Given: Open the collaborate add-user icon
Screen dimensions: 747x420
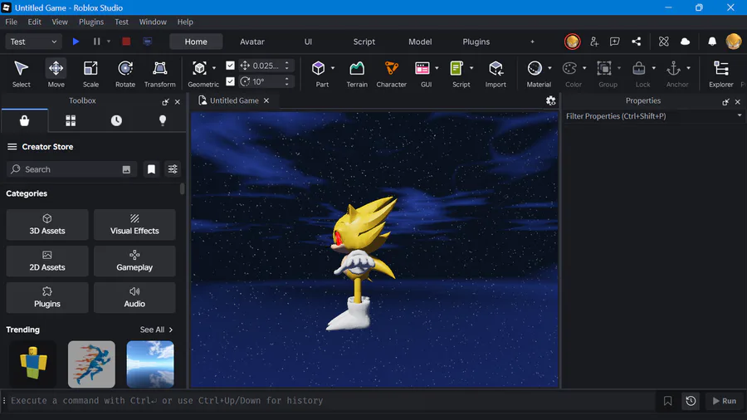Looking at the screenshot, I should click(594, 42).
